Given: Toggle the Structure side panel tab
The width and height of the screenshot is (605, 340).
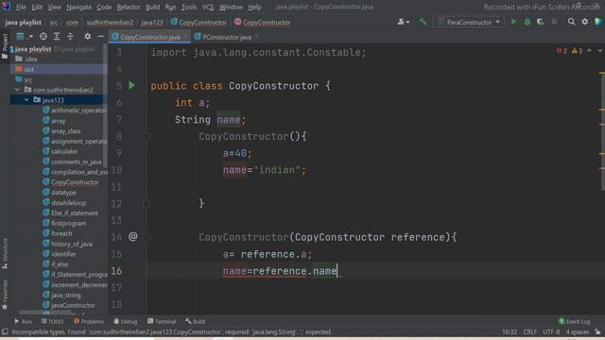Looking at the screenshot, I should click(5, 254).
